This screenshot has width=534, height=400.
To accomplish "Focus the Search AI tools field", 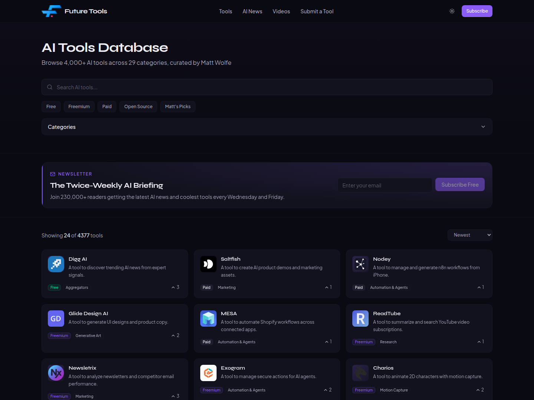I will [267, 87].
